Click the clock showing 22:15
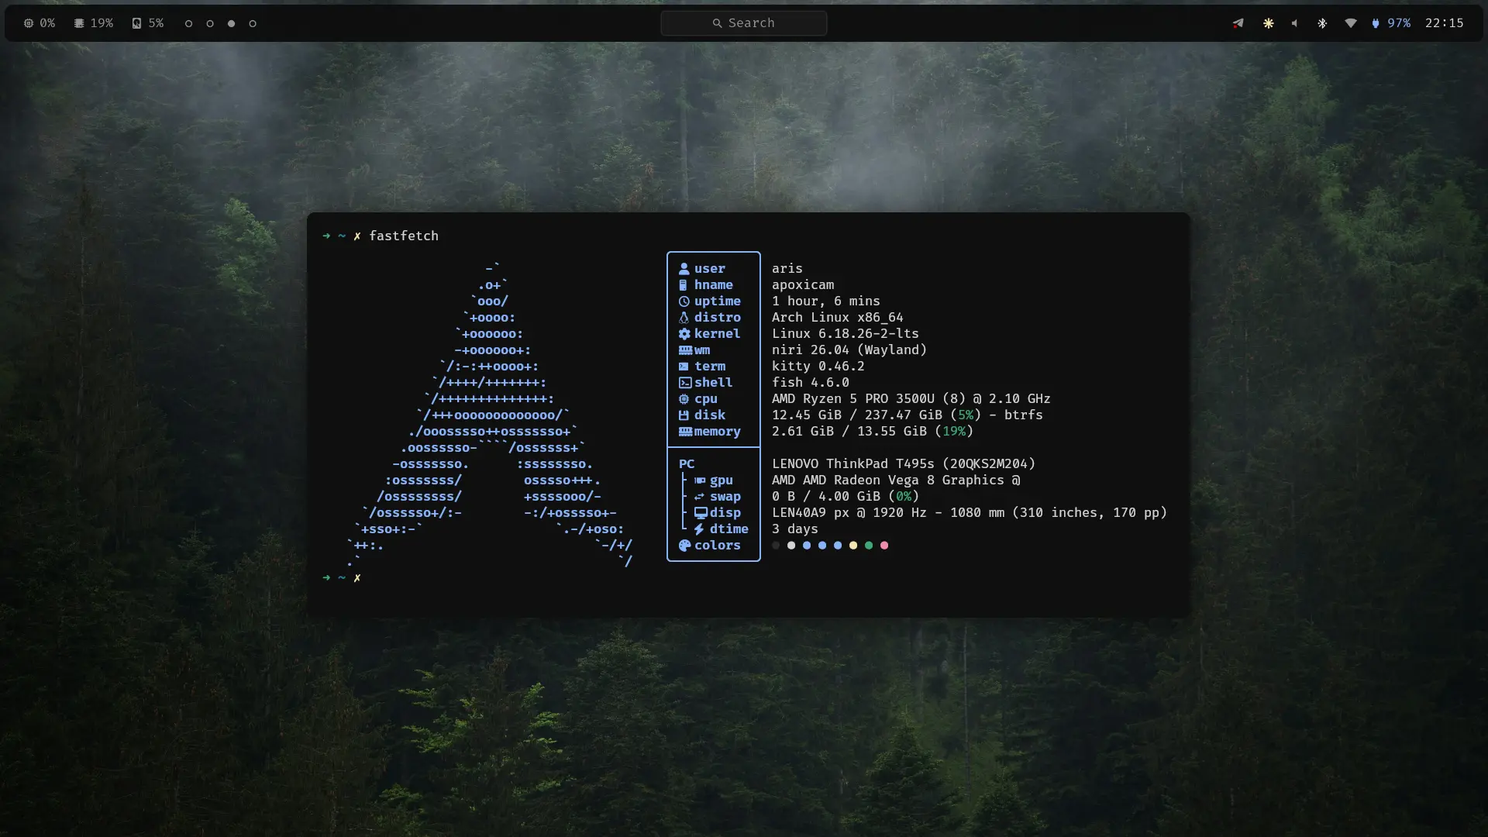Viewport: 1488px width, 837px height. pos(1445,23)
